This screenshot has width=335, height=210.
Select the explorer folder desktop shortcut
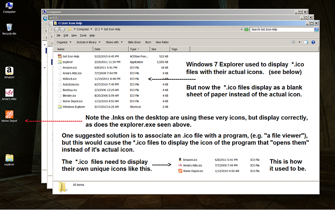(9, 160)
